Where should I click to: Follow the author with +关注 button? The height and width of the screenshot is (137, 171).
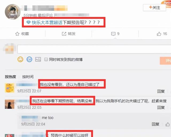[154, 7]
